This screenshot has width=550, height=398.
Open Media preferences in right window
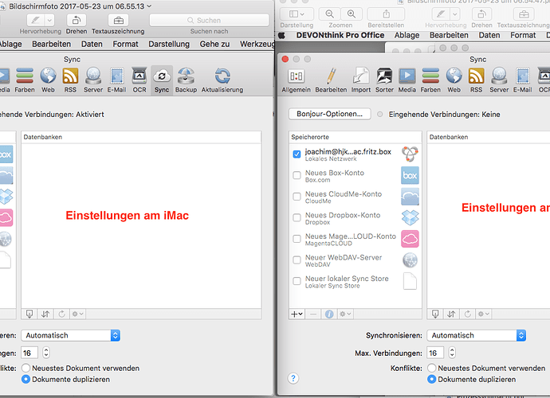[x=407, y=80]
